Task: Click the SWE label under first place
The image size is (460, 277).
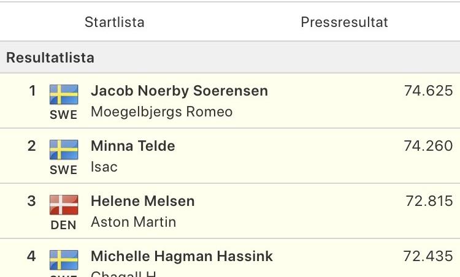Action: (x=64, y=115)
